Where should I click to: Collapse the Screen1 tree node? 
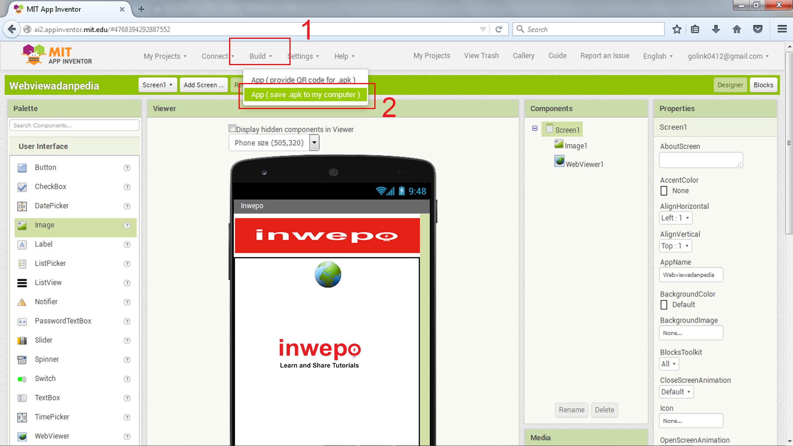click(x=535, y=128)
